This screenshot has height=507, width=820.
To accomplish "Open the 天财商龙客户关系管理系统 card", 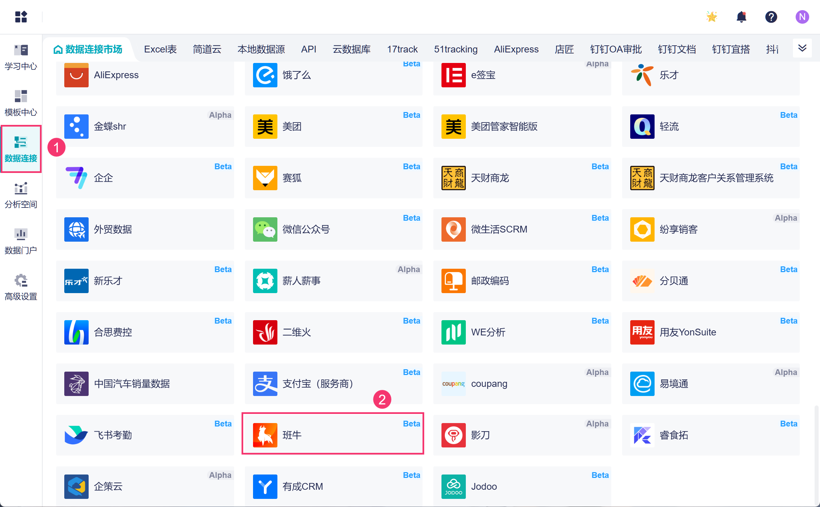I will (711, 178).
